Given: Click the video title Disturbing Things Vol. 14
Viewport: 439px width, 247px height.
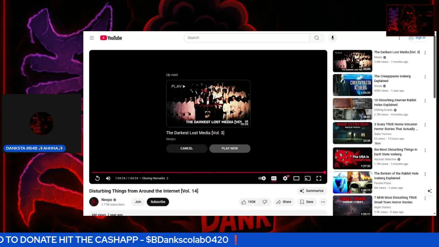Looking at the screenshot, I should [144, 191].
